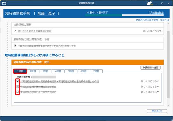Uncheck 申請結果の照会および公文書の送付 checkbox
This screenshot has height=121, width=173.
click(17, 92)
